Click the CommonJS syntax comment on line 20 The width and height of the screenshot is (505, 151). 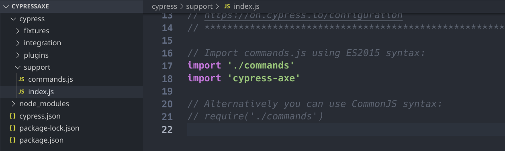315,104
